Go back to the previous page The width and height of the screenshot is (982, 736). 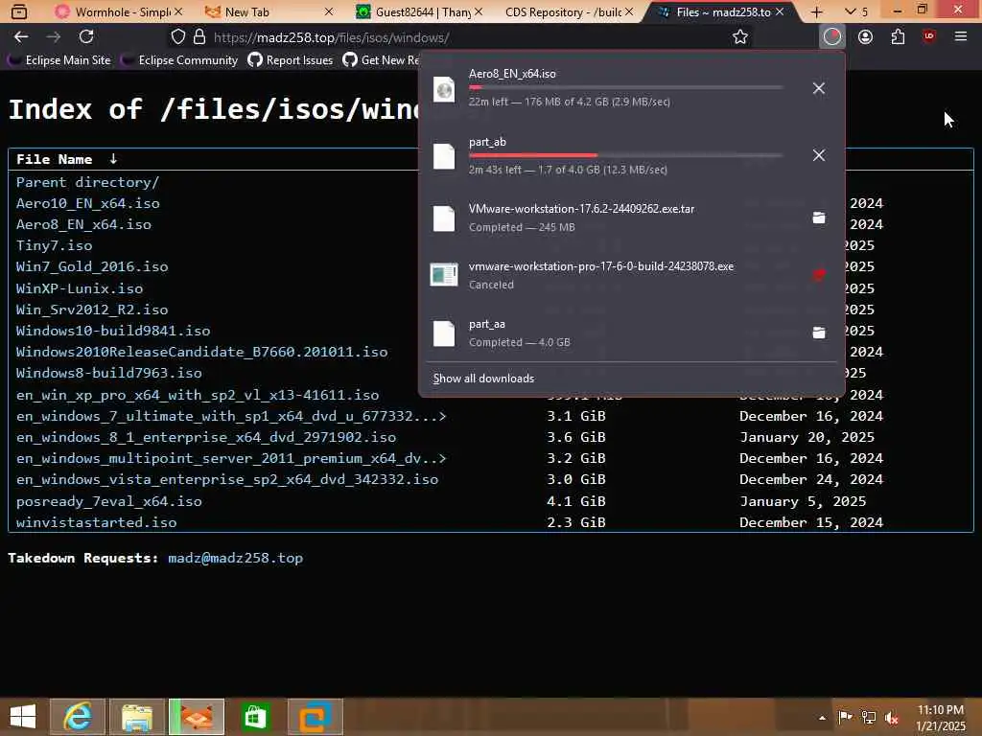coord(21,37)
